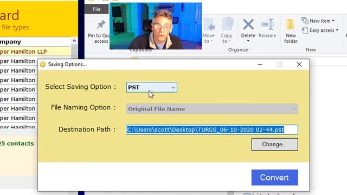
Task: Click Pin to Quick access icon
Action: (101, 24)
